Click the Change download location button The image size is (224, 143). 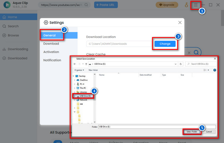(165, 44)
